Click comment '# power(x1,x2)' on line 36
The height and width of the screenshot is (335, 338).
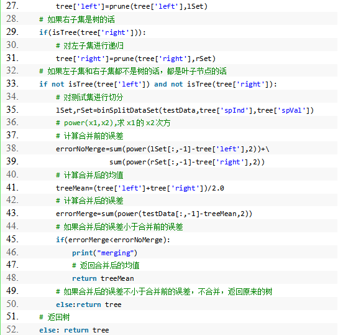coord(113,123)
